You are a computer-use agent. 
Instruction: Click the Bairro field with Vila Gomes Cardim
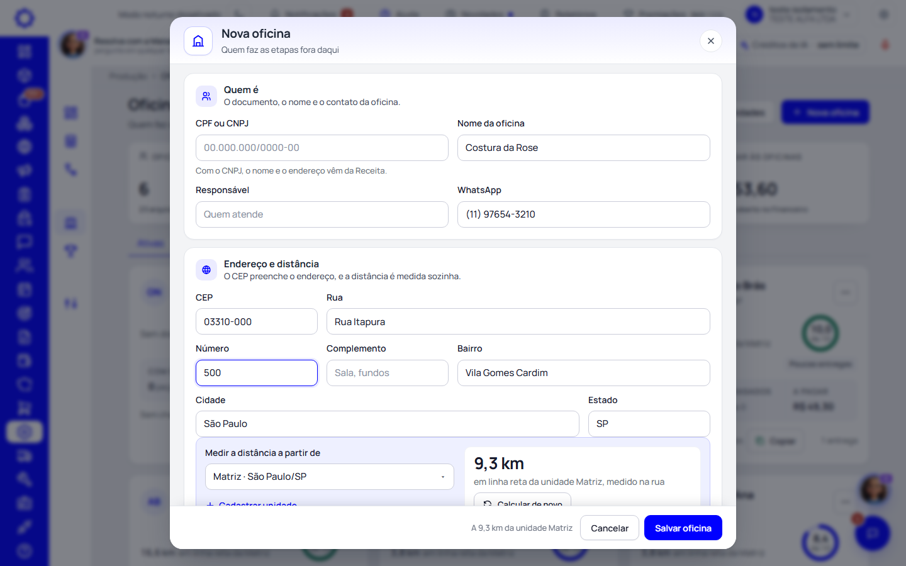[x=584, y=373]
